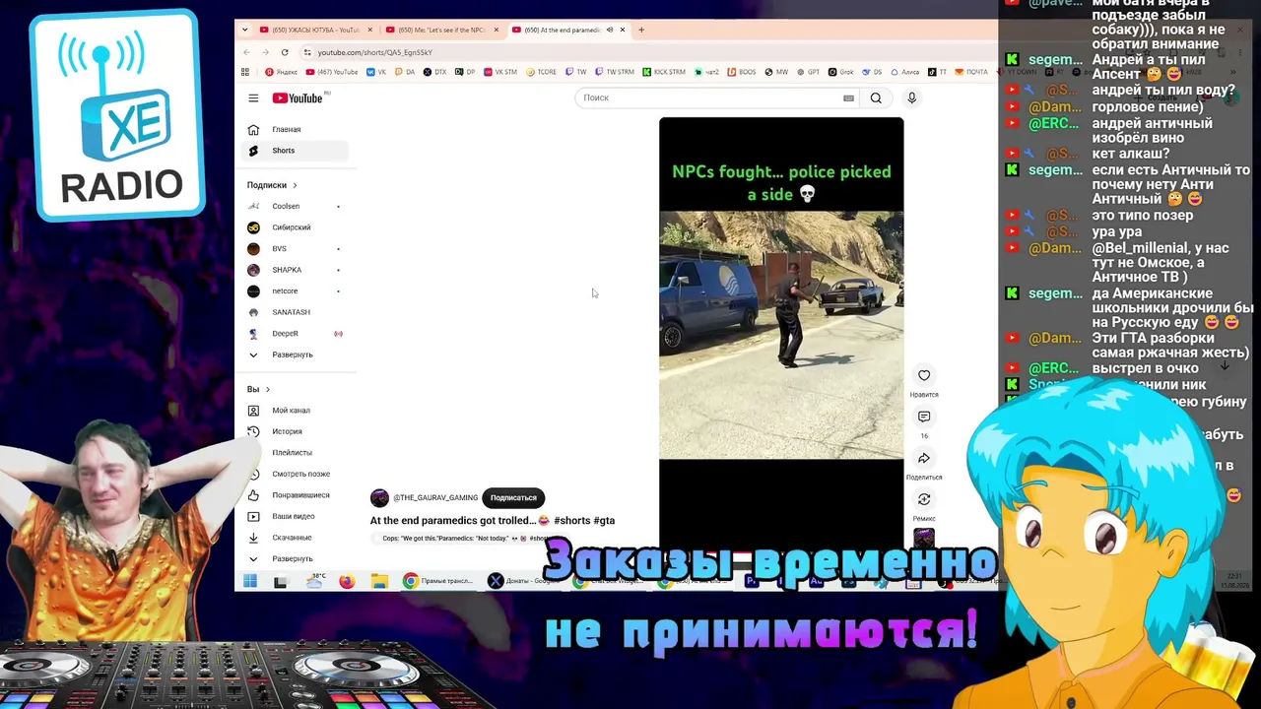Image resolution: width=1261 pixels, height=709 pixels.
Task: Open the KICK STRM bookmark
Action: click(x=663, y=72)
